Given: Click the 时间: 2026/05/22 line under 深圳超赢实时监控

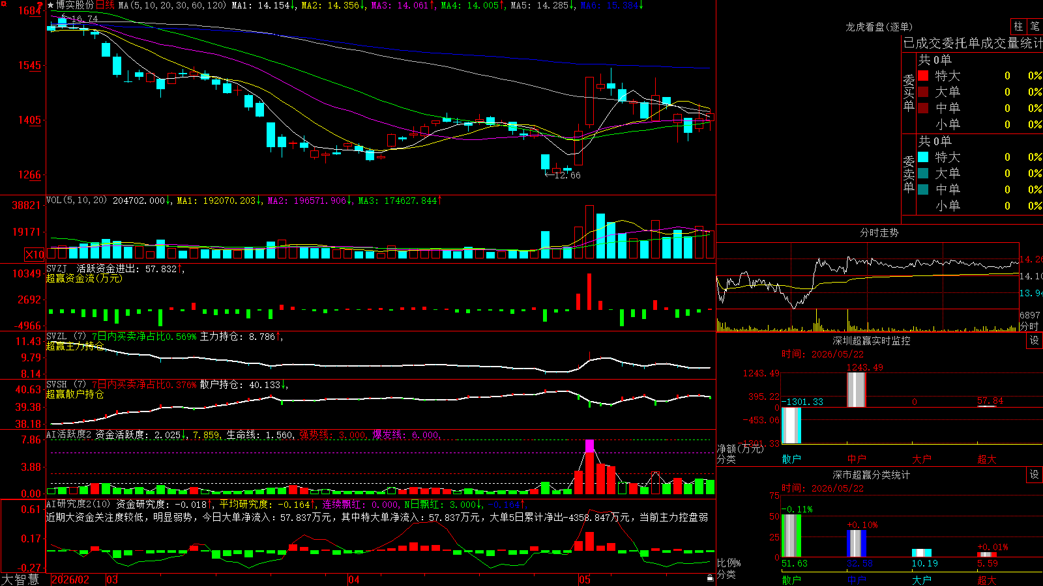Looking at the screenshot, I should [x=823, y=354].
